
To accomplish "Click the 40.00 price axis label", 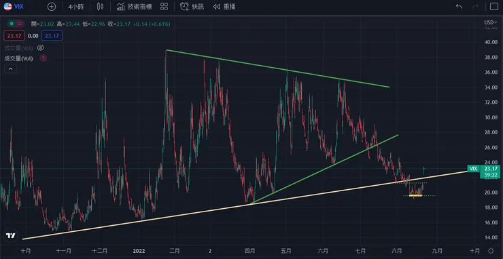I will (x=491, y=42).
